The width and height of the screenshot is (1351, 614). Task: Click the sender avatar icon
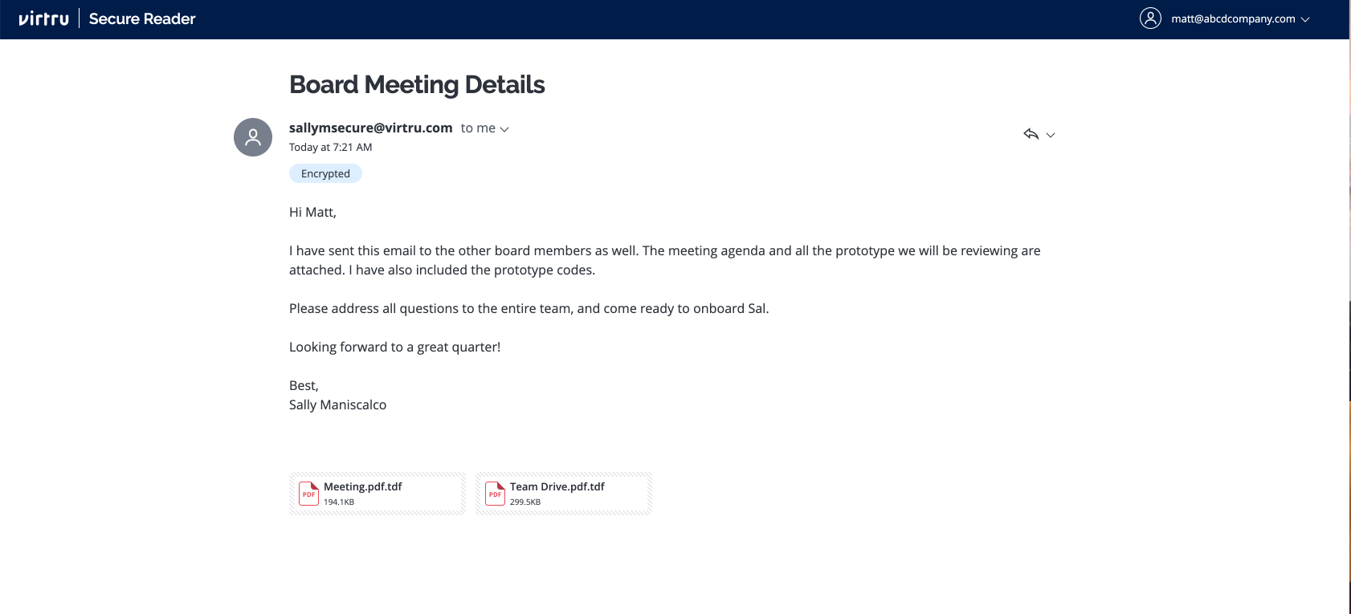(x=253, y=137)
